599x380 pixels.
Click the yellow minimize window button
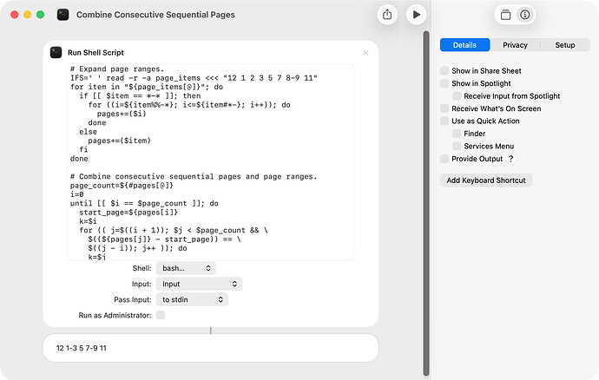click(x=28, y=15)
